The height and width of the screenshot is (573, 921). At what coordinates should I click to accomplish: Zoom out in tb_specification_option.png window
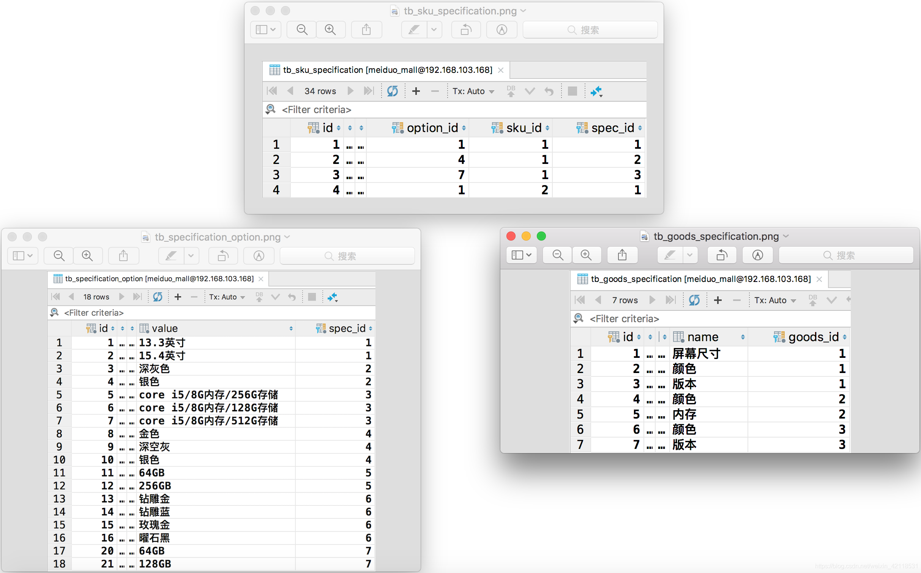(59, 256)
